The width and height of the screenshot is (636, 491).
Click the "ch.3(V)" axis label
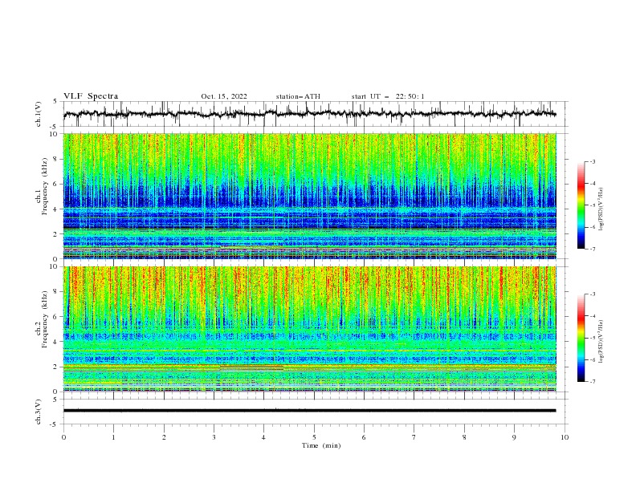coord(39,412)
